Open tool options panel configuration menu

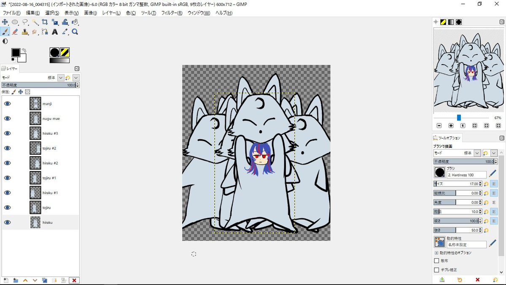pyautogui.click(x=502, y=138)
